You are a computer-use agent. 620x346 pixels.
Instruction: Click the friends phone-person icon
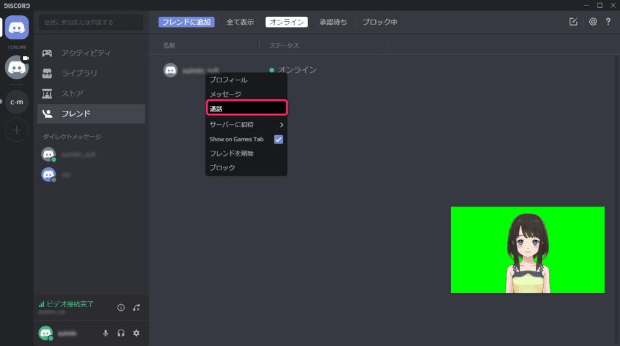coord(47,114)
